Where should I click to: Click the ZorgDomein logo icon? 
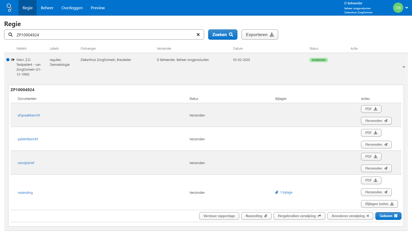[9, 8]
